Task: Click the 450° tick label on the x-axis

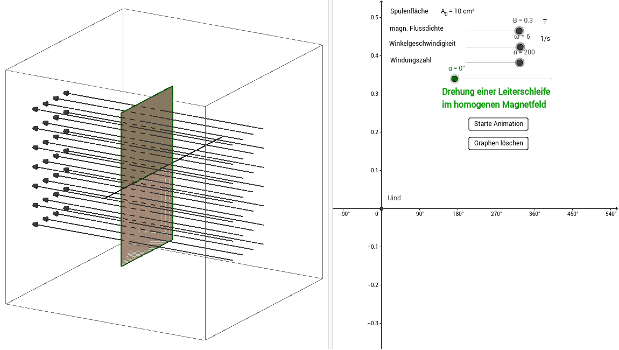Action: [x=573, y=214]
